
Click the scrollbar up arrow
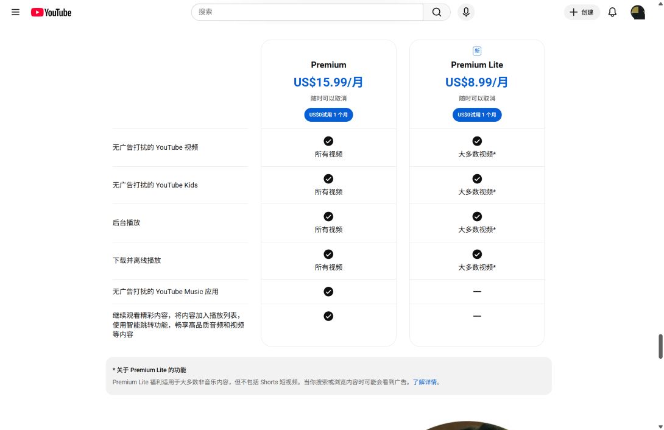pyautogui.click(x=660, y=3)
